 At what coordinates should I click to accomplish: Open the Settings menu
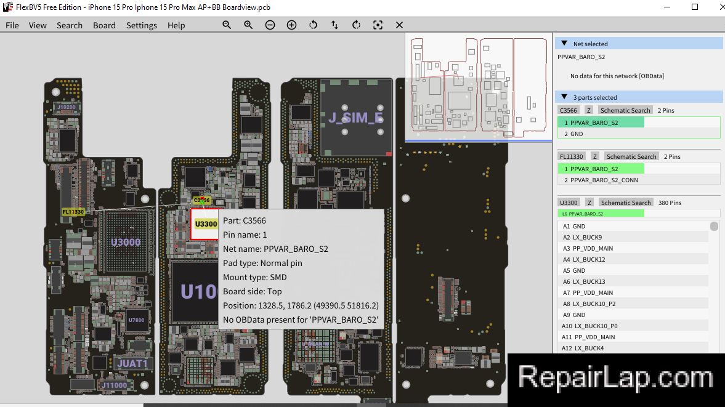coord(142,25)
